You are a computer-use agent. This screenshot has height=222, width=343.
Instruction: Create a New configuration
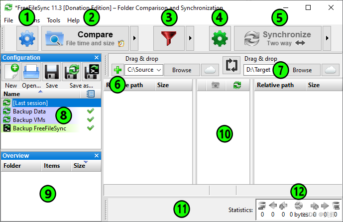pos(11,72)
